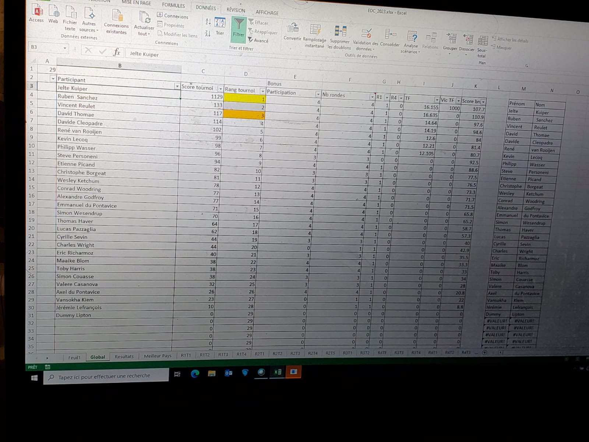Open the Trier sort dialog icon
The height and width of the screenshot is (442, 589).
pos(220,24)
